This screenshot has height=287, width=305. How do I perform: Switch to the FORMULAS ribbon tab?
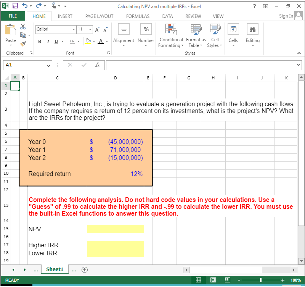tap(137, 16)
